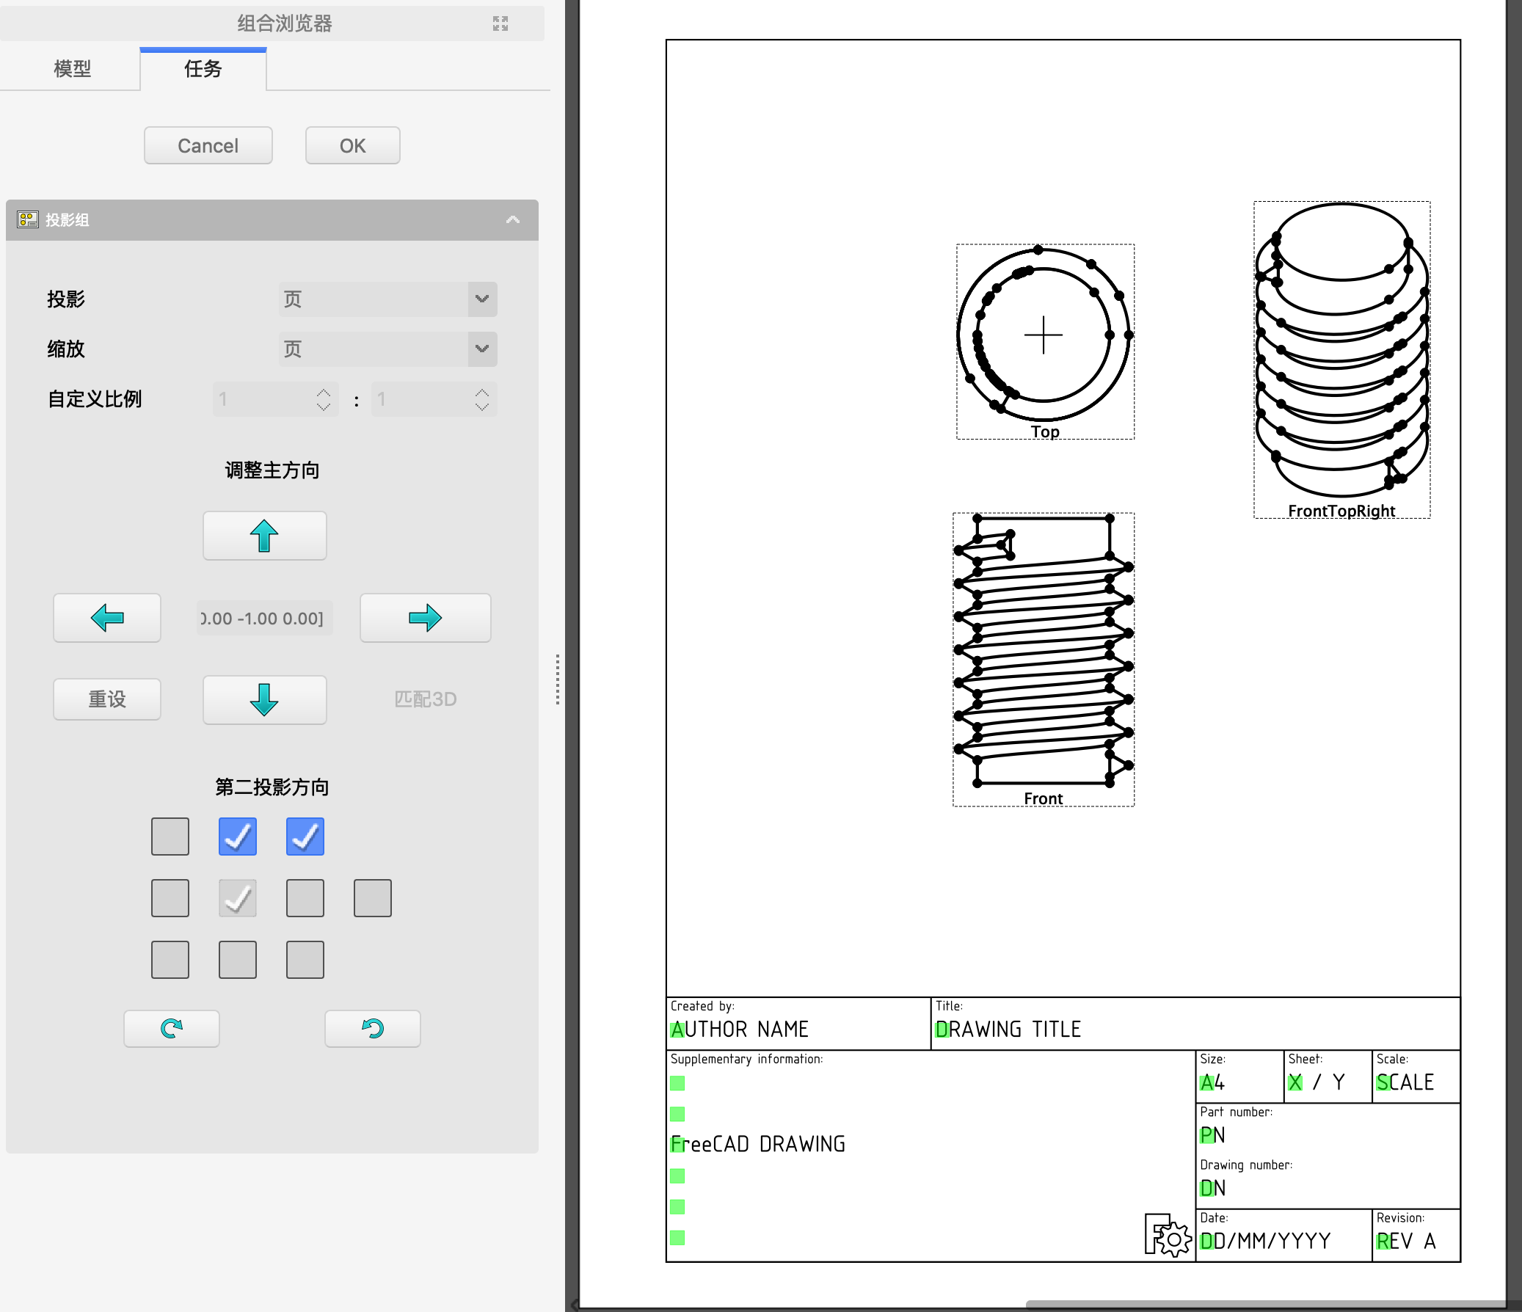The image size is (1522, 1312).
Task: Uncheck the top-middle projection checkbox
Action: [x=237, y=836]
